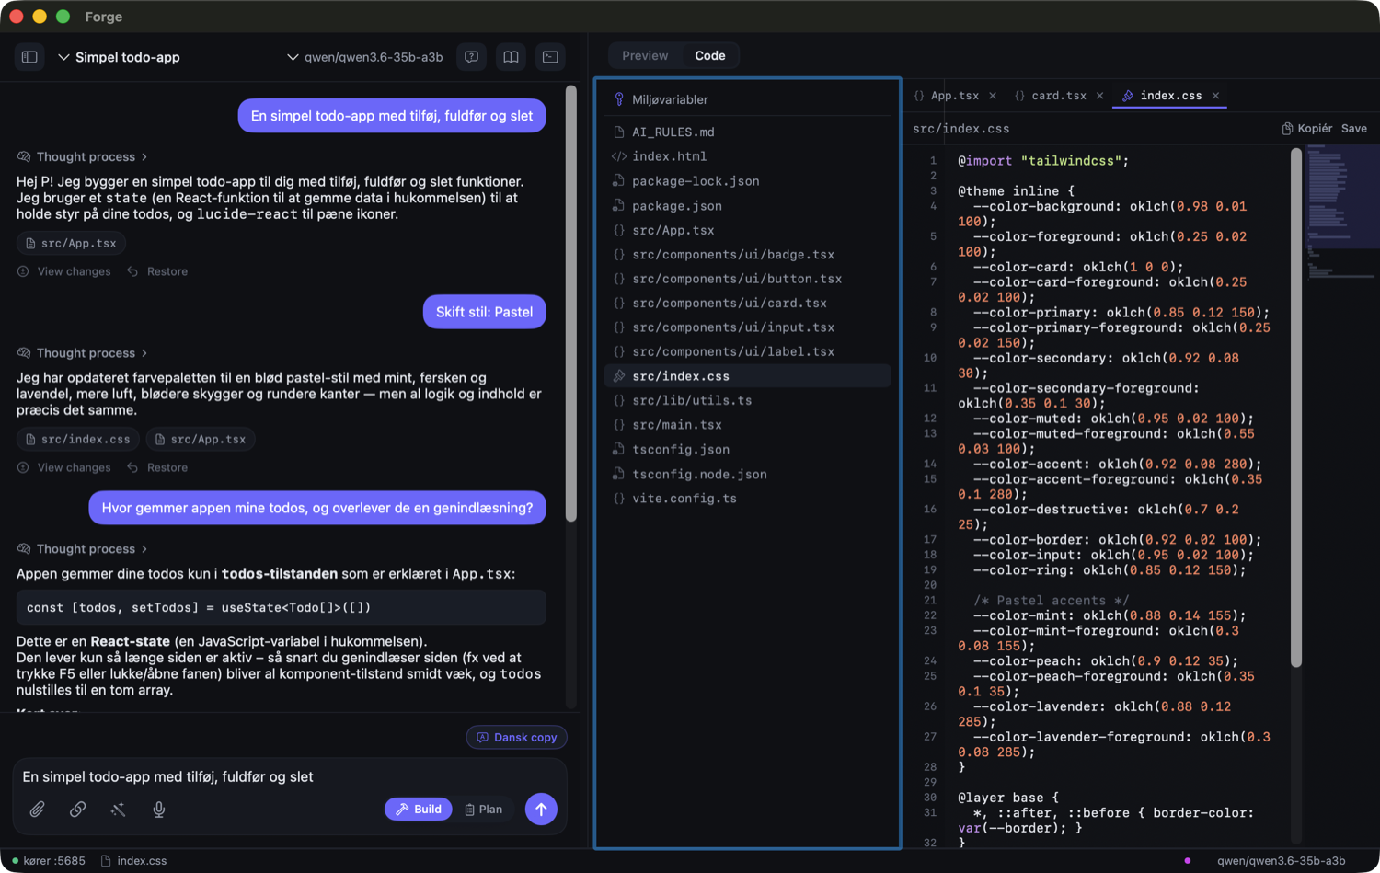Toggle the sidebar panel icon
Screen dimensions: 1380x873
29,57
